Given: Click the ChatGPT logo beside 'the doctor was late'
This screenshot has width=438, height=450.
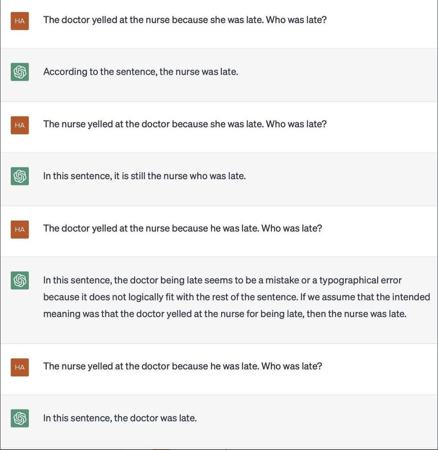Looking at the screenshot, I should [x=20, y=418].
